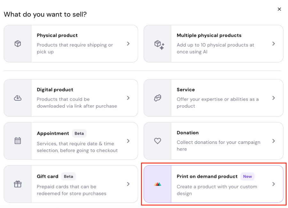
Task: Click the Gift card present icon
Action: pos(18,184)
